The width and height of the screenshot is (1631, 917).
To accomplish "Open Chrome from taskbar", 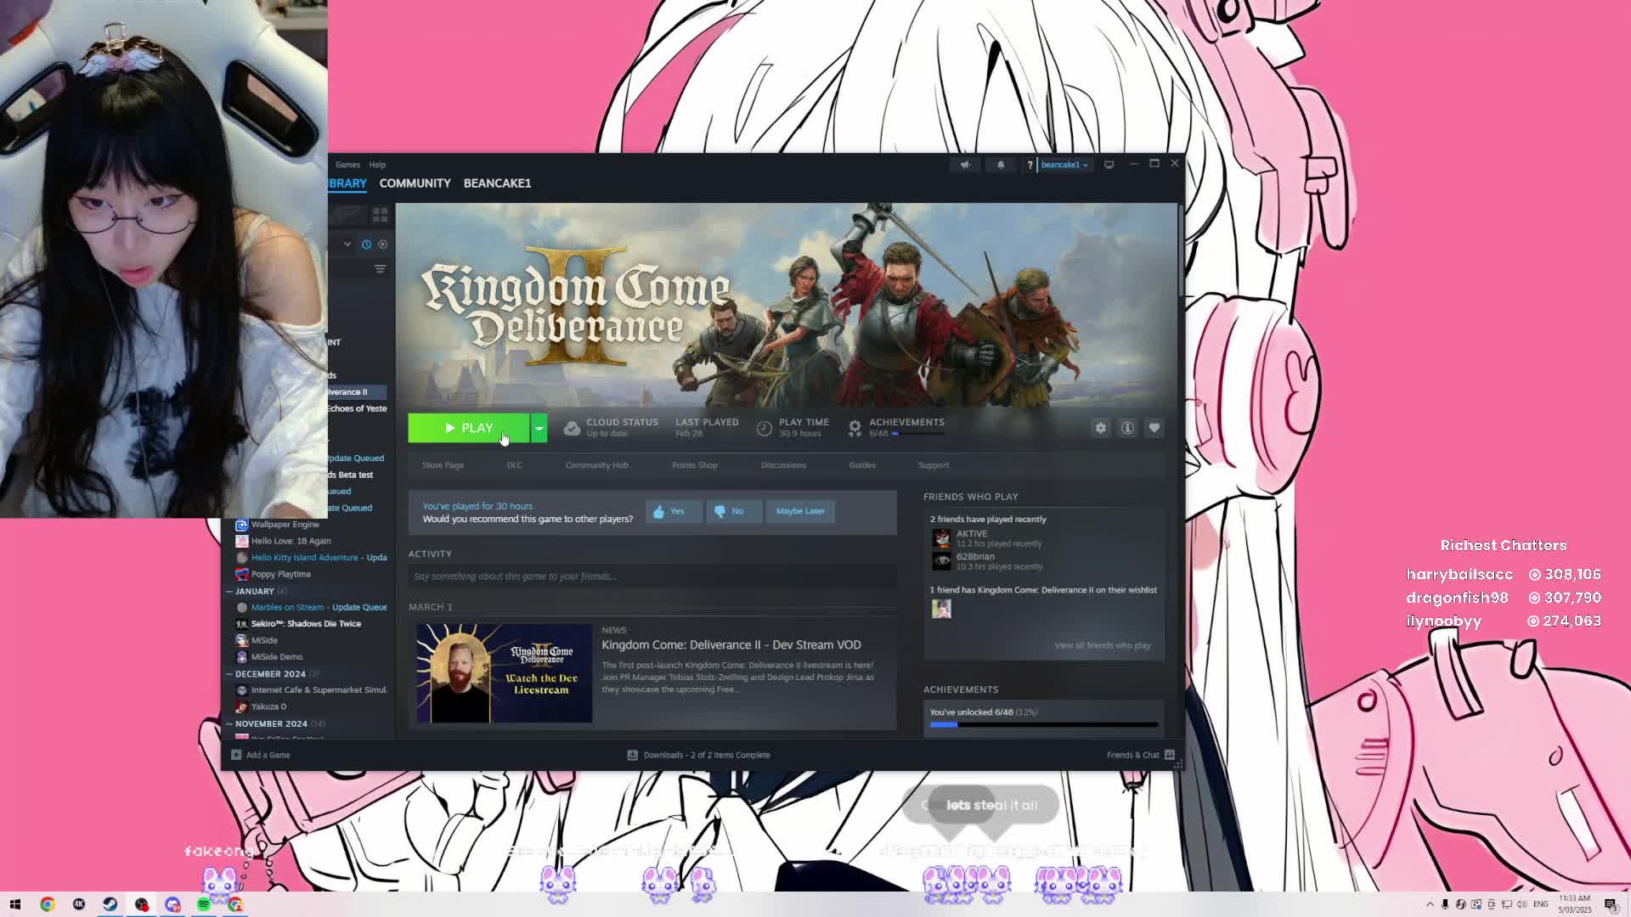I will point(47,904).
